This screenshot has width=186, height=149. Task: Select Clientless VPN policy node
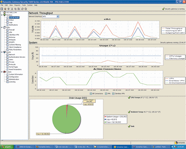pyautogui.click(x=14, y=35)
